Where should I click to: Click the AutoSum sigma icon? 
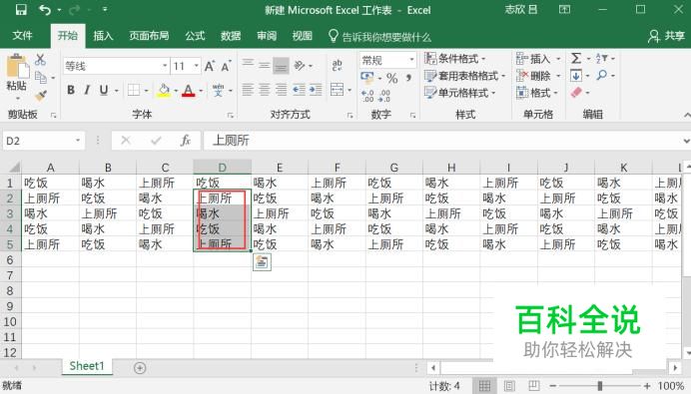click(x=576, y=59)
